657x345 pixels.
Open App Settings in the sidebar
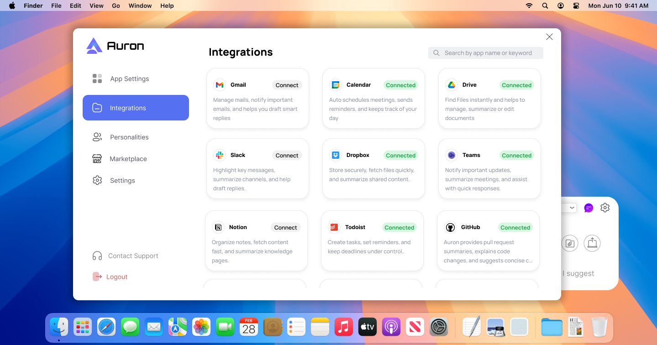click(x=129, y=79)
